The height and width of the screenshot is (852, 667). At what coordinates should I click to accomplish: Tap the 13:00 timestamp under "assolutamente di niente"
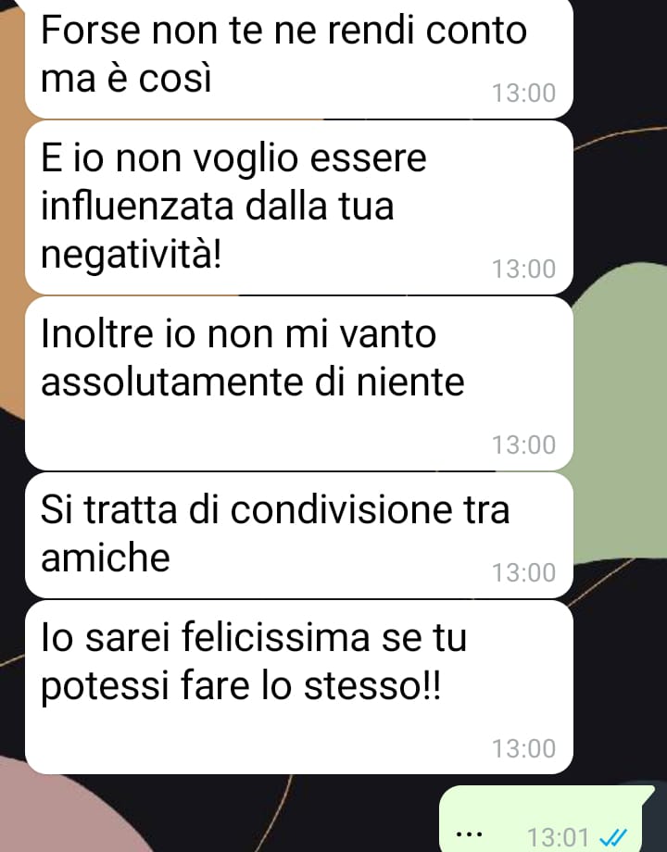click(x=524, y=445)
